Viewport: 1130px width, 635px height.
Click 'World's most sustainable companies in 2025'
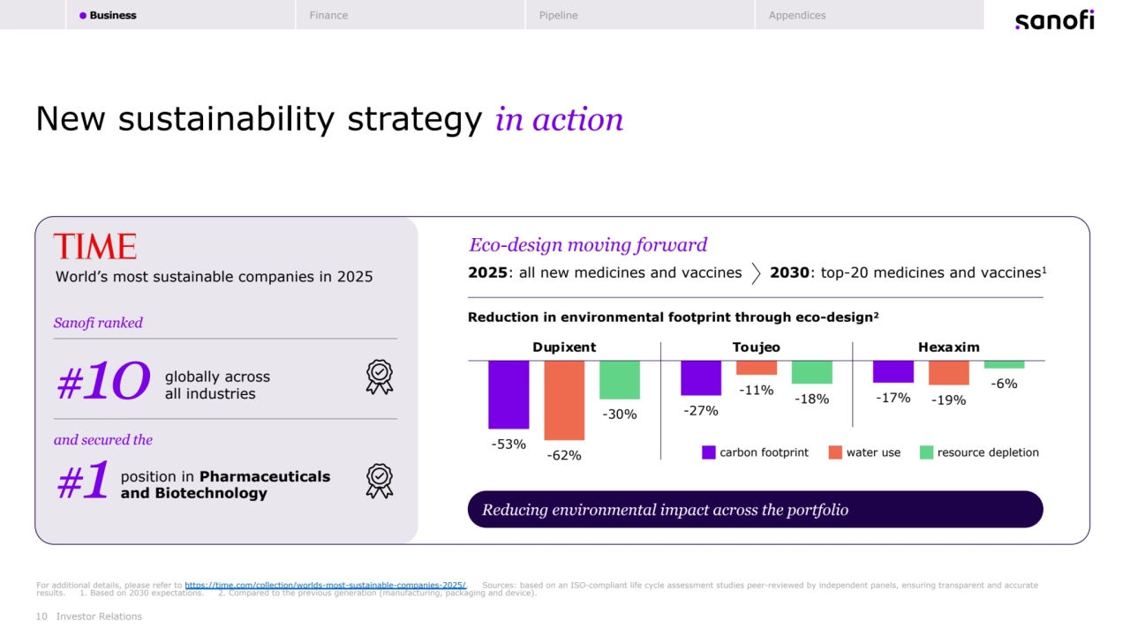pos(215,277)
